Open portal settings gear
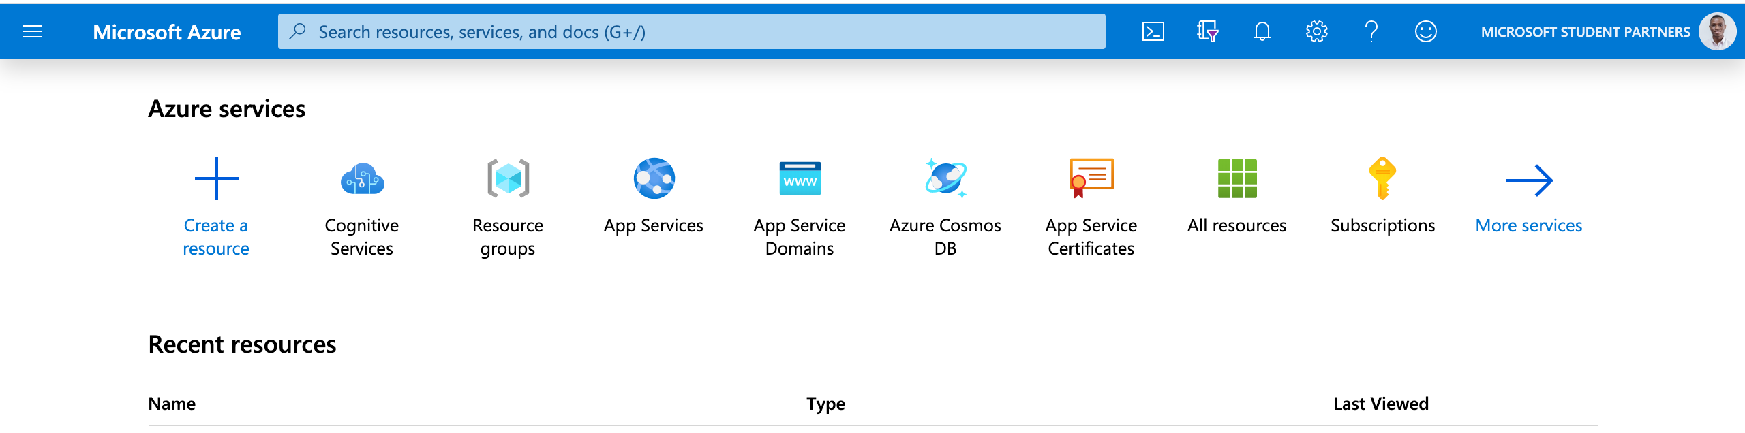This screenshot has width=1745, height=433. coord(1316,31)
